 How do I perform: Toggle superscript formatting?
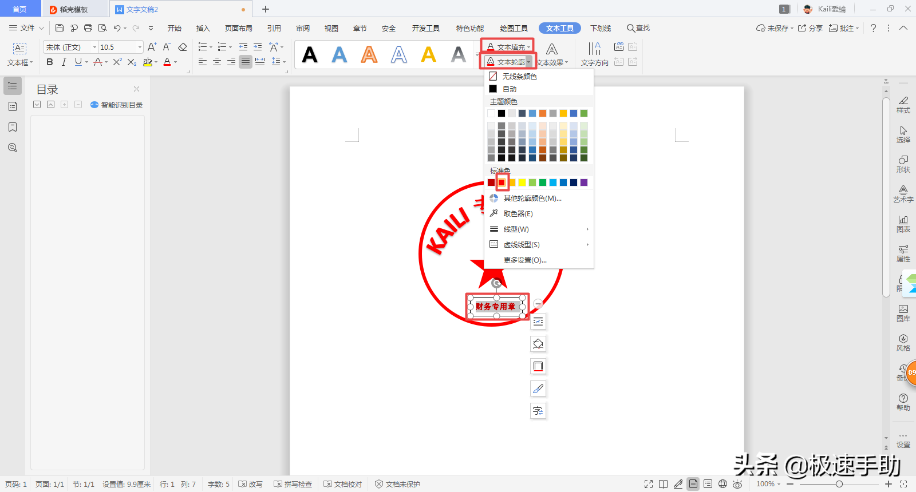click(x=117, y=62)
